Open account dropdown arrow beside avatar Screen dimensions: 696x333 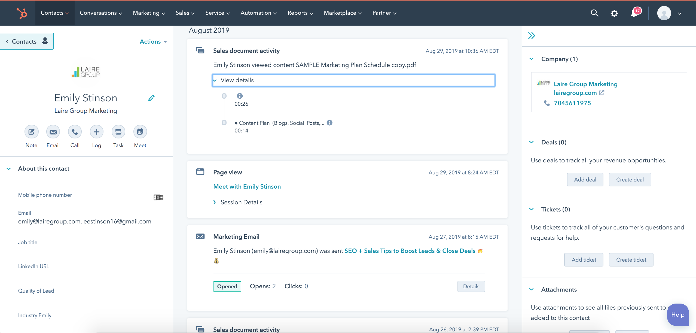(x=680, y=13)
